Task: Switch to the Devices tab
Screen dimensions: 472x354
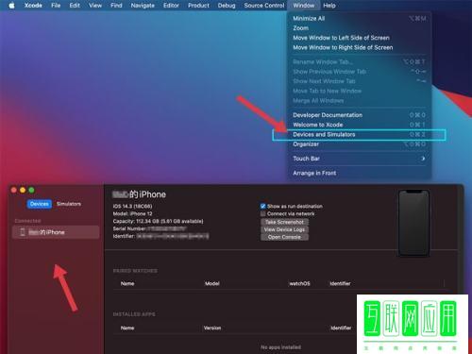Action: (40, 204)
